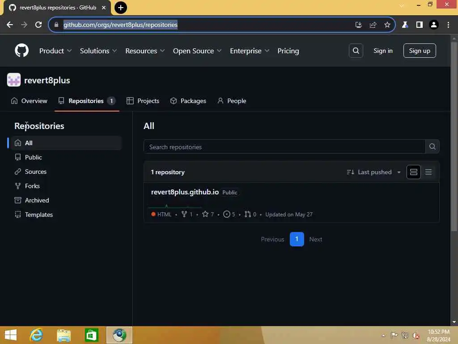The image size is (458, 344).
Task: Filter by Archived repositories
Action: pyautogui.click(x=66, y=200)
